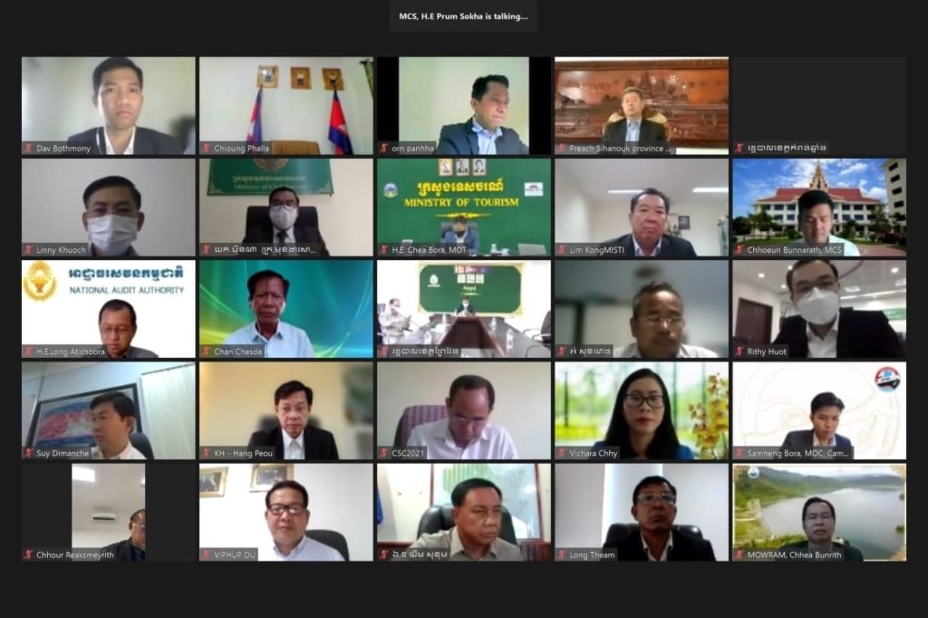Click muted mic icon beside Chioung Phalla
This screenshot has height=618, width=928.
(x=206, y=148)
